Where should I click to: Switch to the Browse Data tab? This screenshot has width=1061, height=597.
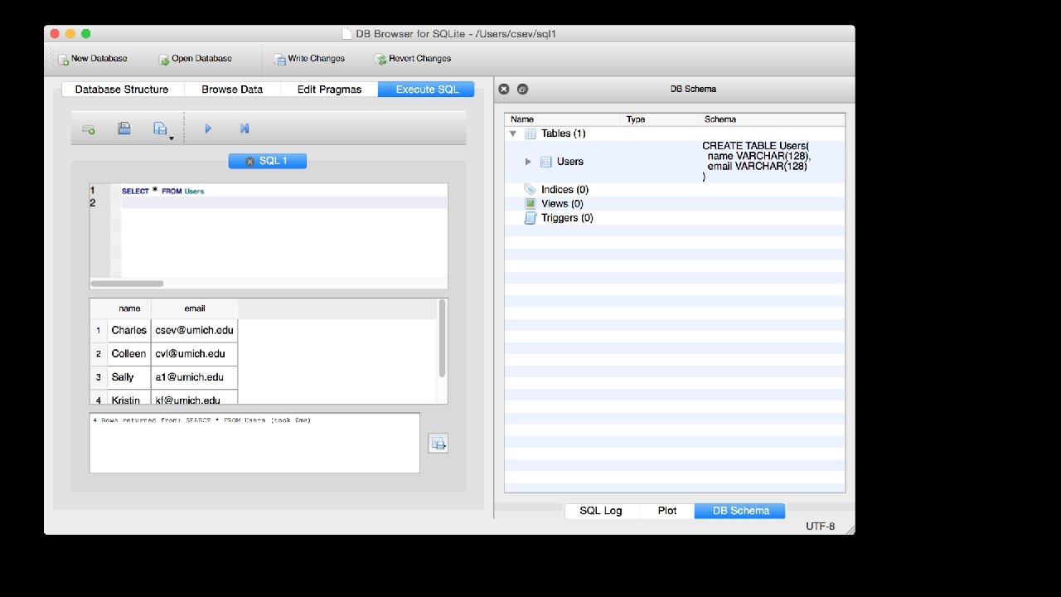[x=232, y=90]
